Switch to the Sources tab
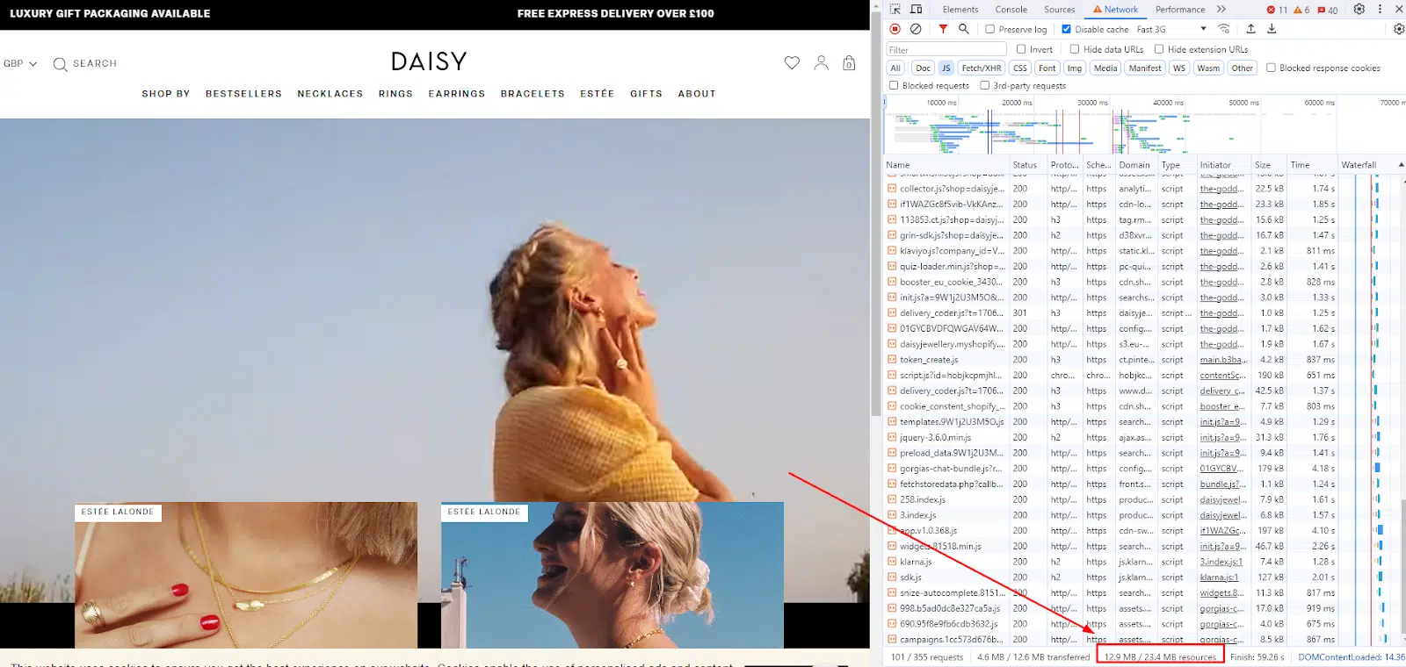 1060,10
